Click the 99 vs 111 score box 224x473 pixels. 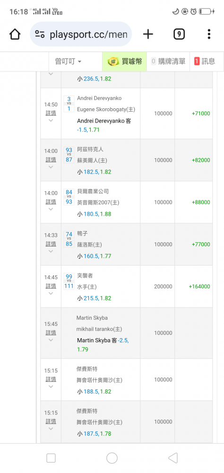pyautogui.click(x=69, y=281)
